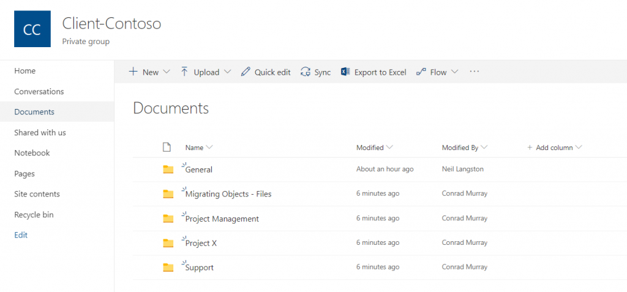Open Notebook in the left navigation
This screenshot has width=627, height=292.
[57, 153]
